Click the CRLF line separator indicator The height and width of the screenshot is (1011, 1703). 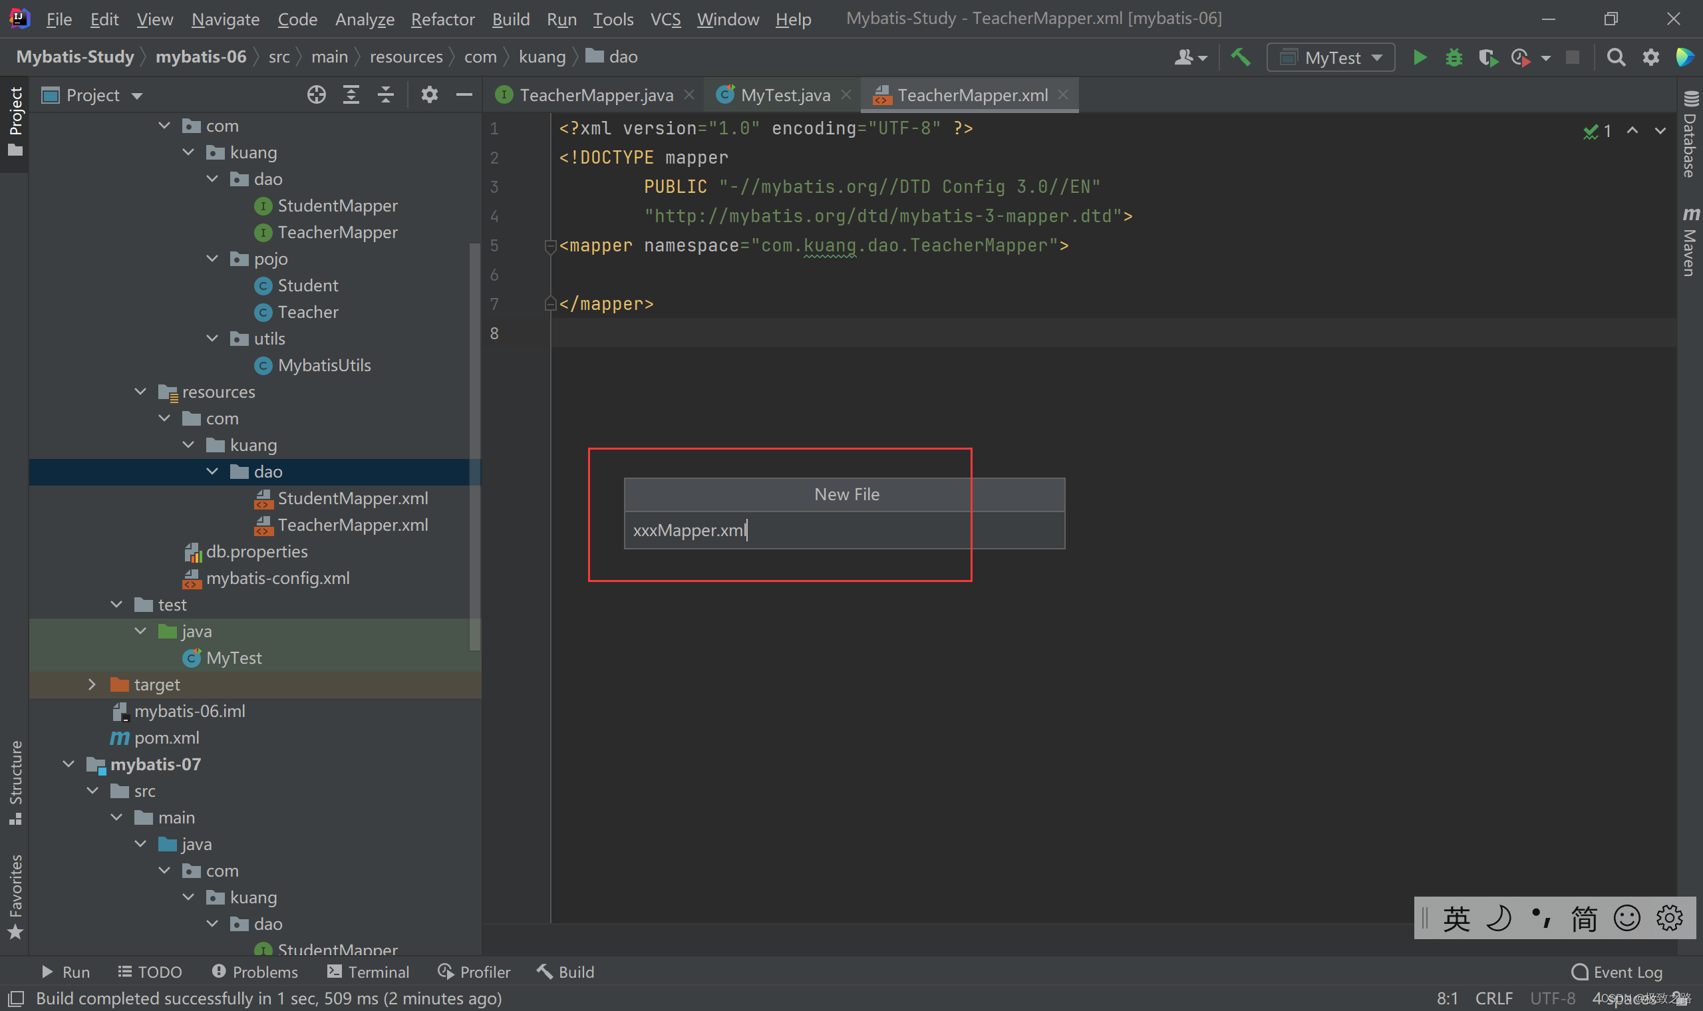click(1494, 999)
